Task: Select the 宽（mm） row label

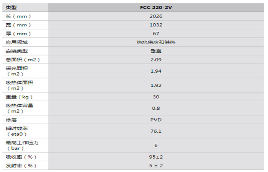Action: pos(18,25)
